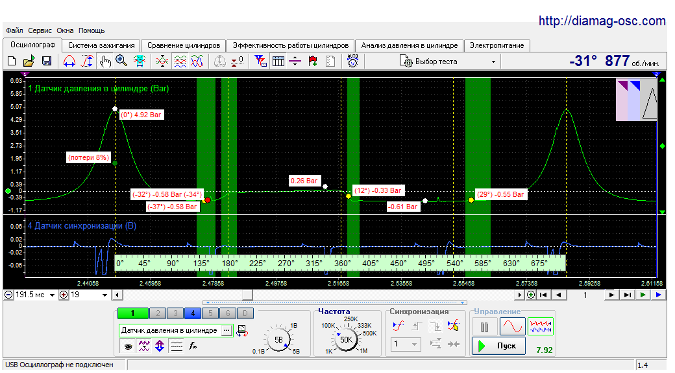
Task: Click the sync cursor pointer icon
Action: (454, 326)
